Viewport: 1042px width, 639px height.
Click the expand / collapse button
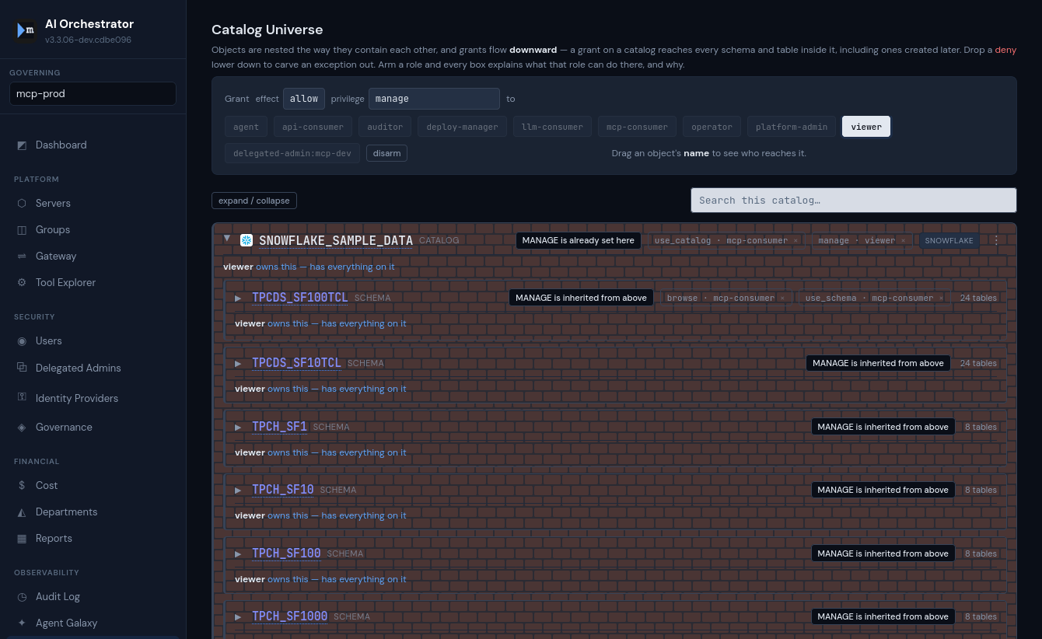254,201
